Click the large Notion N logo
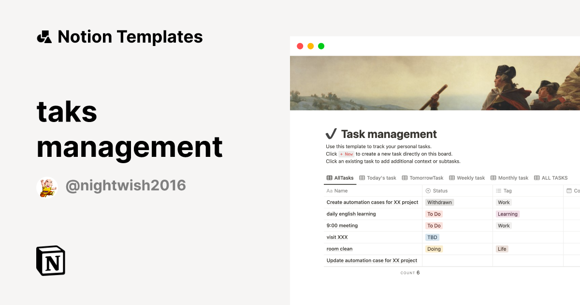The image size is (580, 305). click(50, 260)
